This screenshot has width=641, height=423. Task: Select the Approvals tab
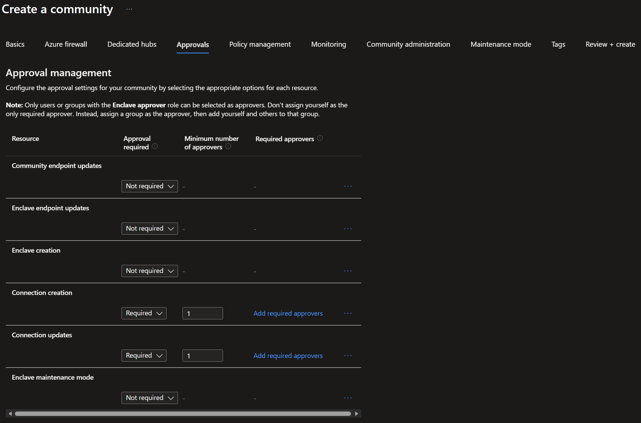click(193, 45)
